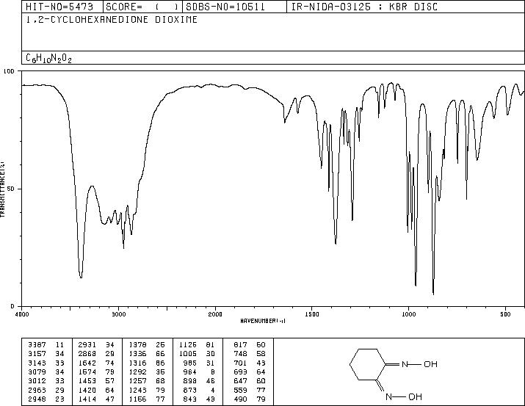This screenshot has width=525, height=406.
Task: Click the 1000 tick label on wavenumber axis
Action: 408,314
